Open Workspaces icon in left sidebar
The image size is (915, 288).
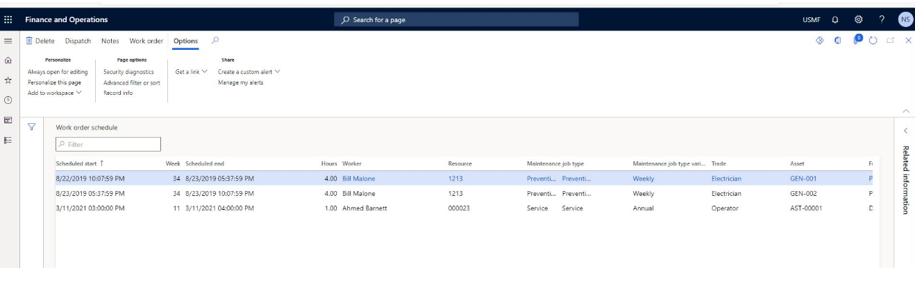tap(8, 120)
